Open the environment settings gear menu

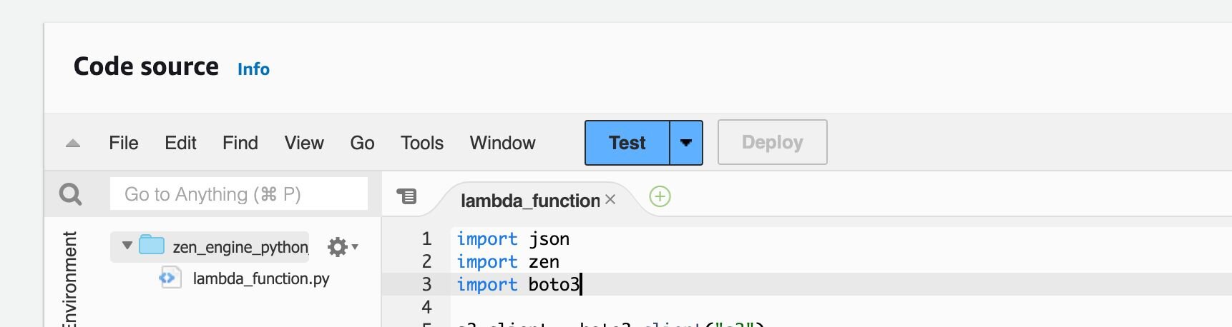(x=341, y=247)
